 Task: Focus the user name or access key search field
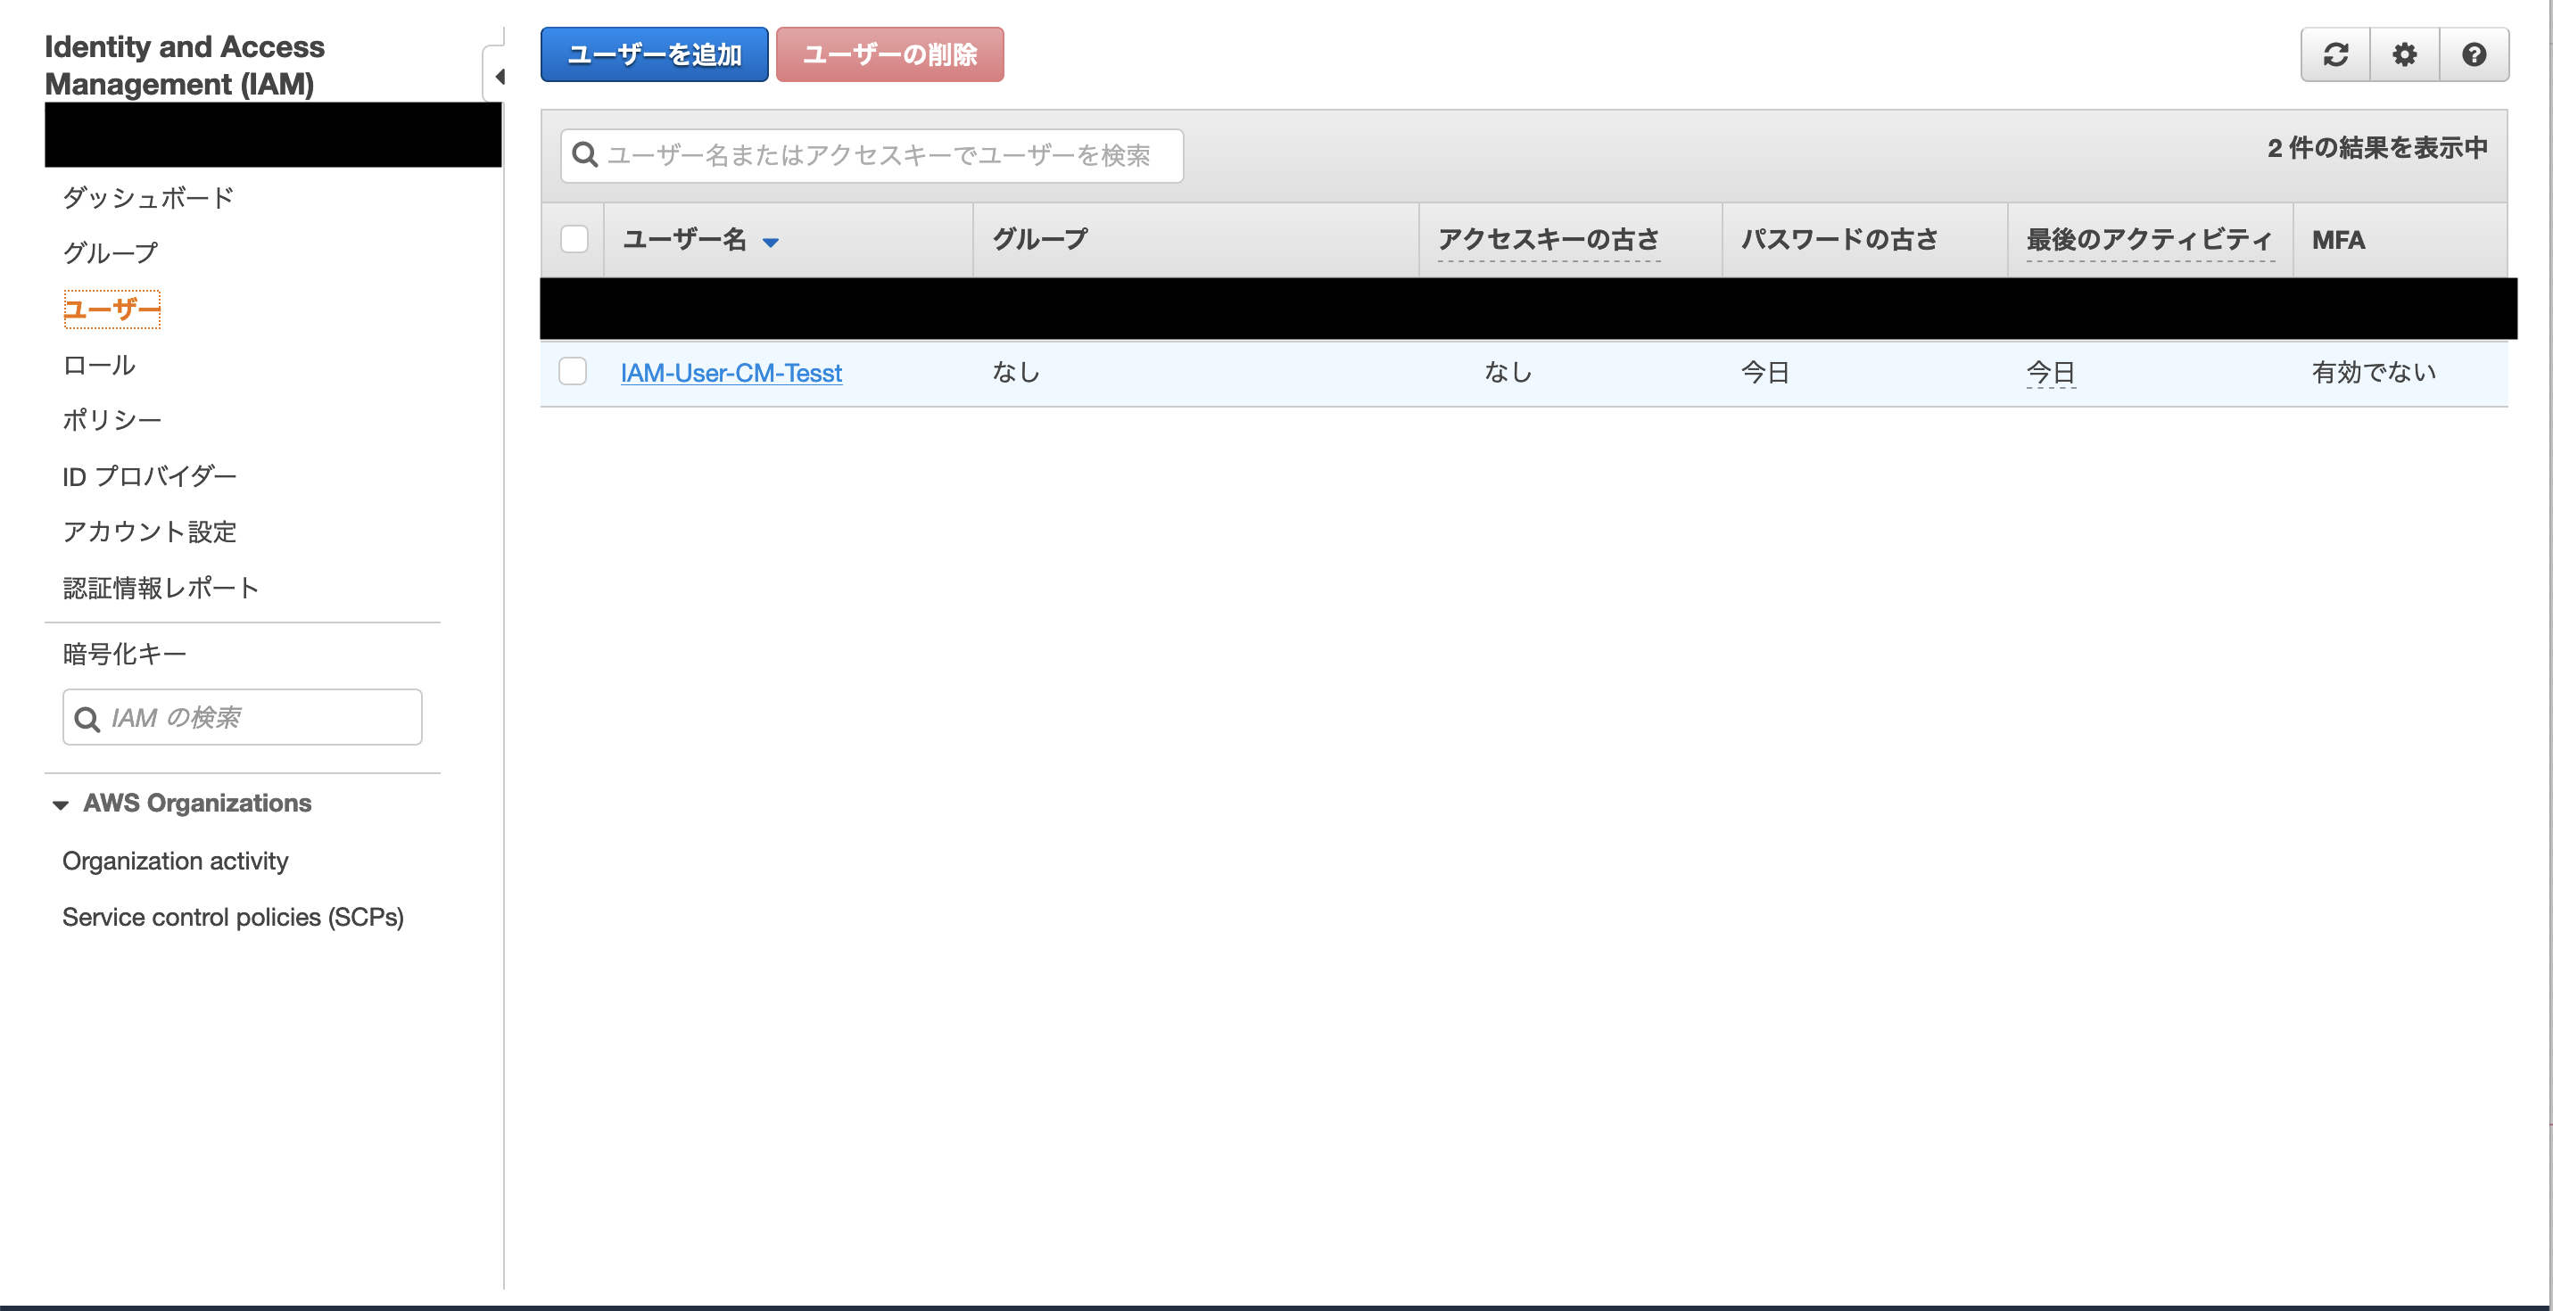pos(872,155)
